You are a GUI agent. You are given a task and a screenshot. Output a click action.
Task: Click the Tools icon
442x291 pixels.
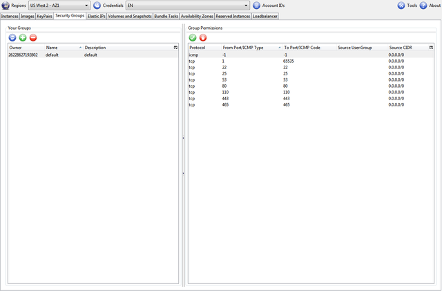coord(401,6)
